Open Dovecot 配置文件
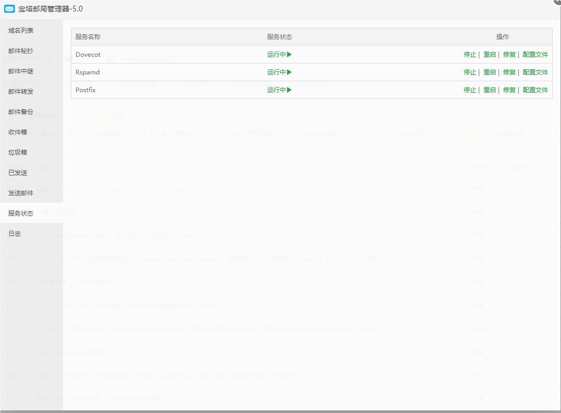The height and width of the screenshot is (413, 561). pyautogui.click(x=535, y=54)
